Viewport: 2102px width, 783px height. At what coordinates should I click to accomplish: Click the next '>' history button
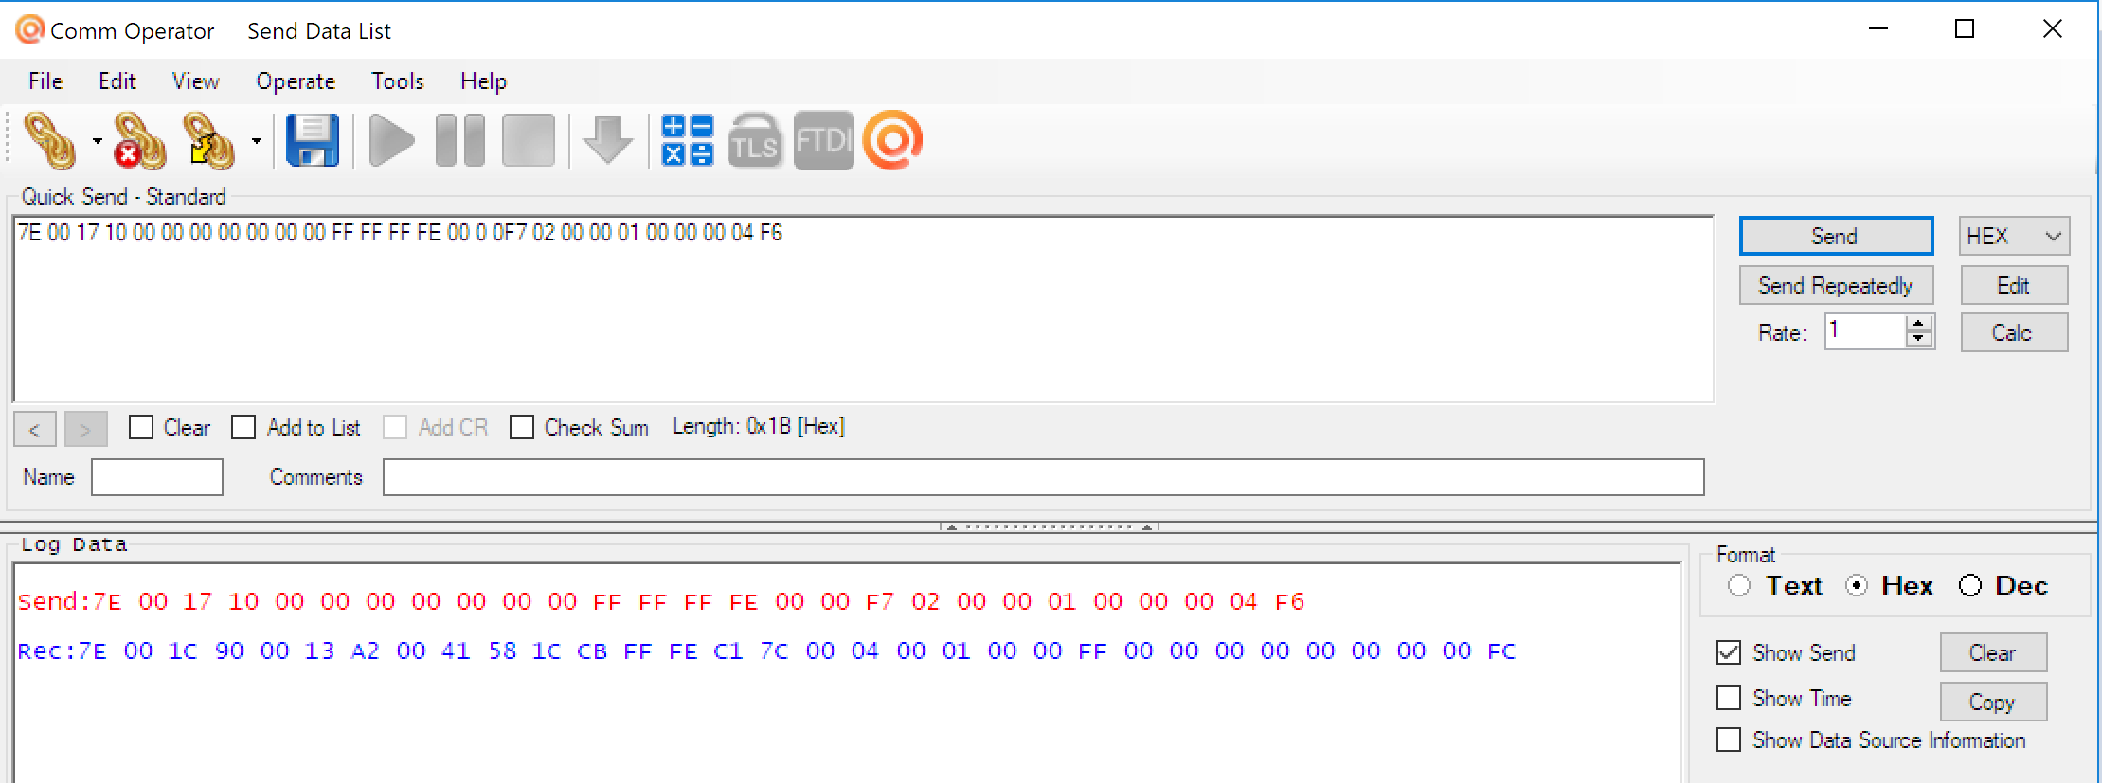(x=85, y=429)
